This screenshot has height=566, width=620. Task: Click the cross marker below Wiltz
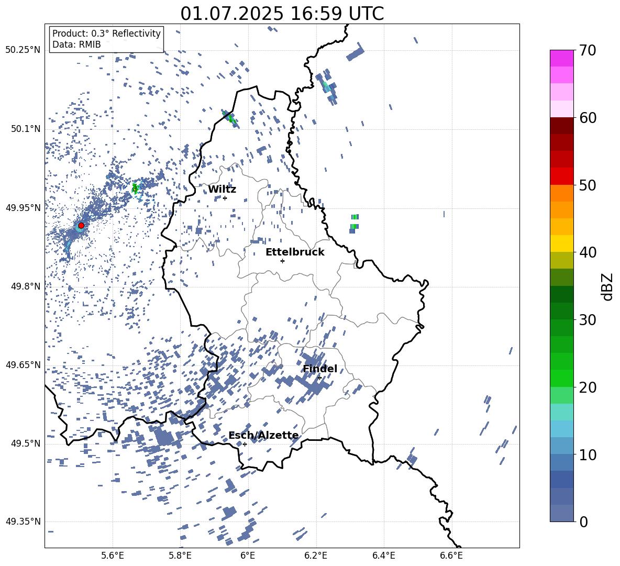(225, 198)
